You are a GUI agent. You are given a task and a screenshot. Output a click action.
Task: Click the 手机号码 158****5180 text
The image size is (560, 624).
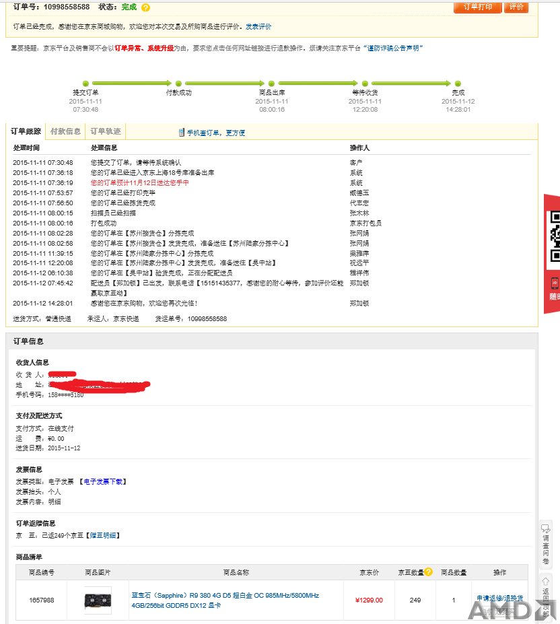point(50,394)
